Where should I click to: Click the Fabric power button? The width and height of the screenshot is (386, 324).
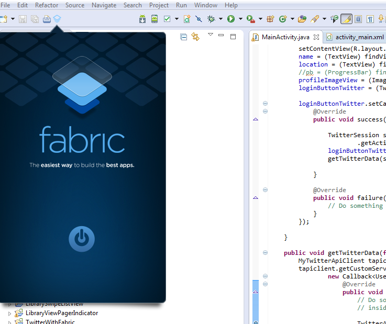82,239
